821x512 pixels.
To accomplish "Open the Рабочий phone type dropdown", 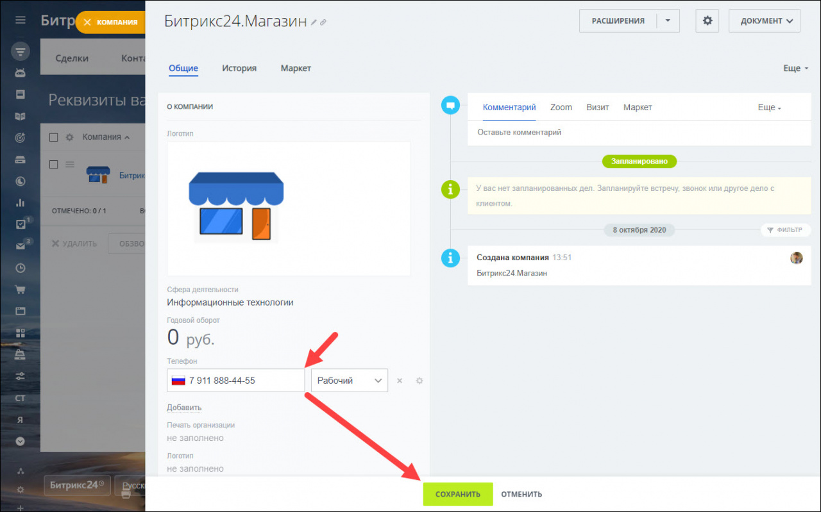I will coord(349,380).
